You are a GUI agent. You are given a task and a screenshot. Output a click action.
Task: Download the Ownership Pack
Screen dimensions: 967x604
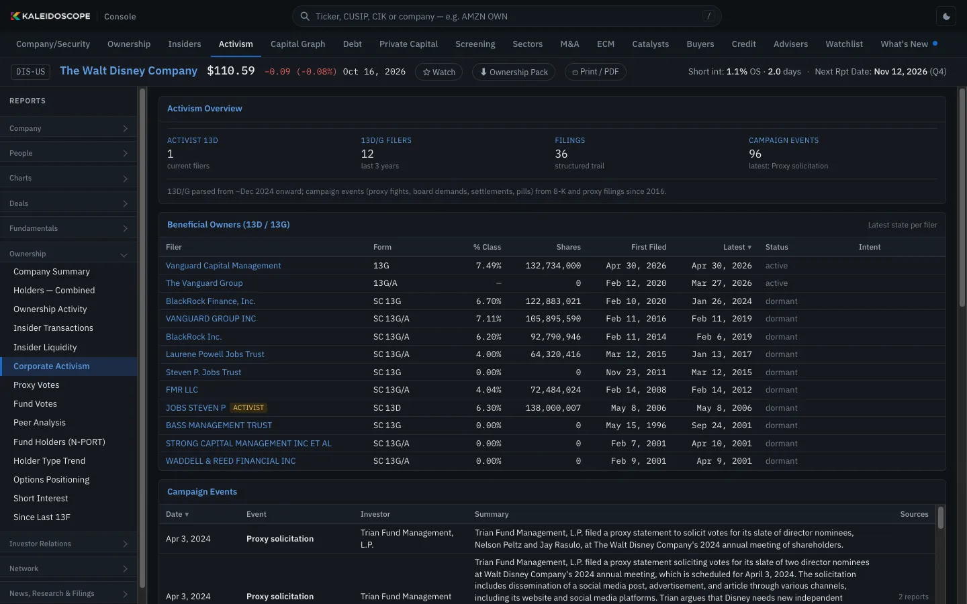[514, 72]
